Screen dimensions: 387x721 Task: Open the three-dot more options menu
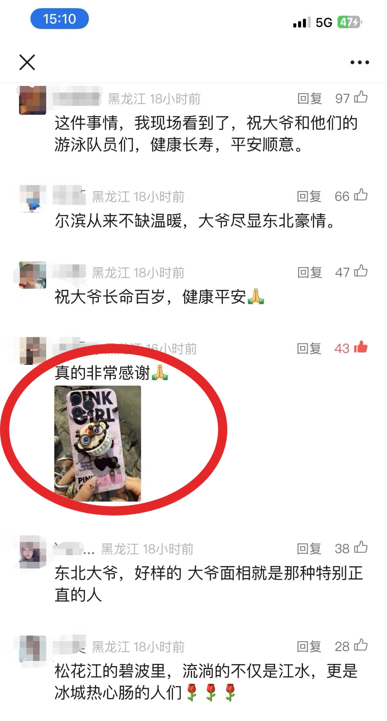(x=359, y=62)
